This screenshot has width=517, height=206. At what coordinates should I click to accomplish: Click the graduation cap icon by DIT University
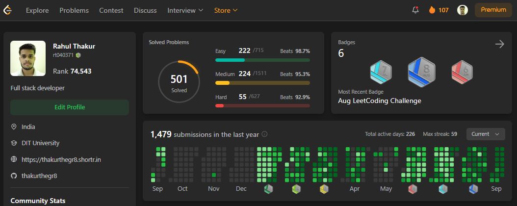click(x=14, y=143)
